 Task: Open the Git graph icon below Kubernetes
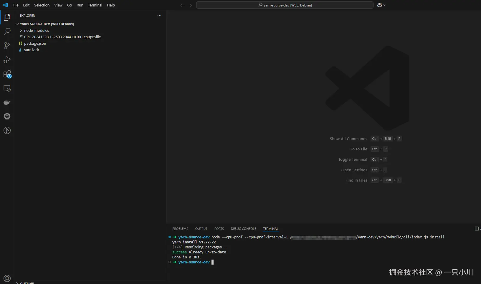7,130
